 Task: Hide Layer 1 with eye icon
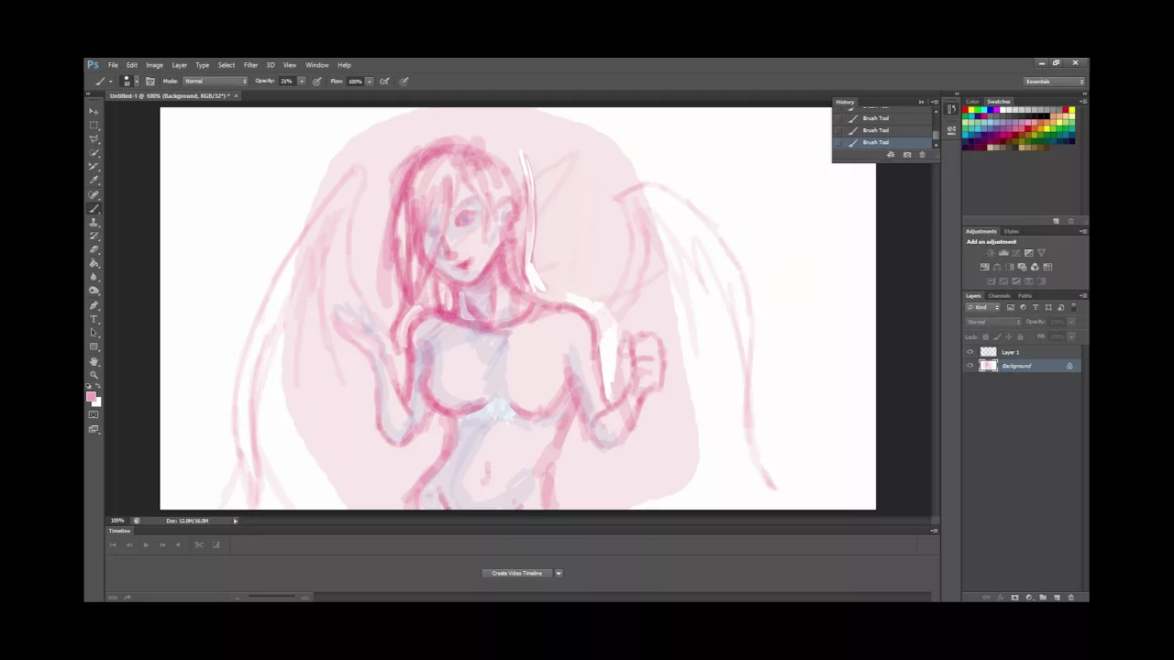(969, 352)
